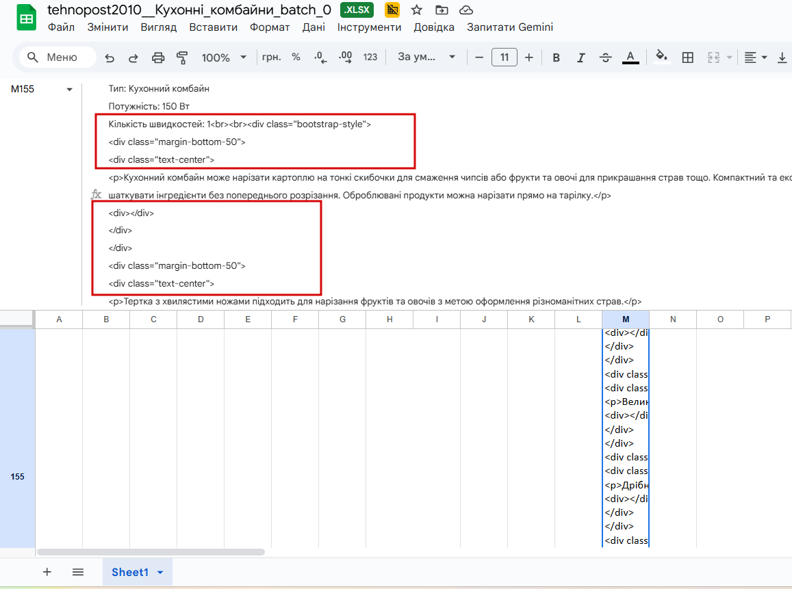792x589 pixels.
Task: Click the document title text
Action: click(x=189, y=10)
